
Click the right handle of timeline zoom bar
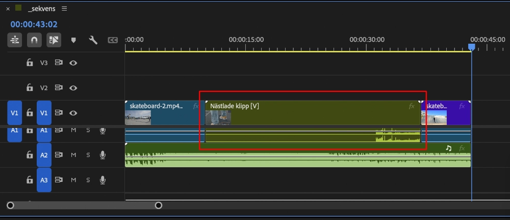point(159,205)
